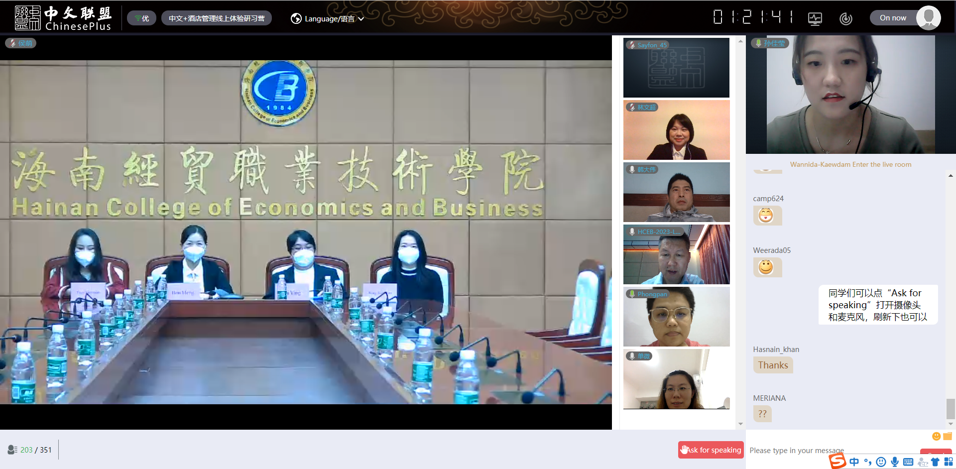The height and width of the screenshot is (469, 956).
Task: Click the radar refresh icon beside monitor
Action: (845, 19)
